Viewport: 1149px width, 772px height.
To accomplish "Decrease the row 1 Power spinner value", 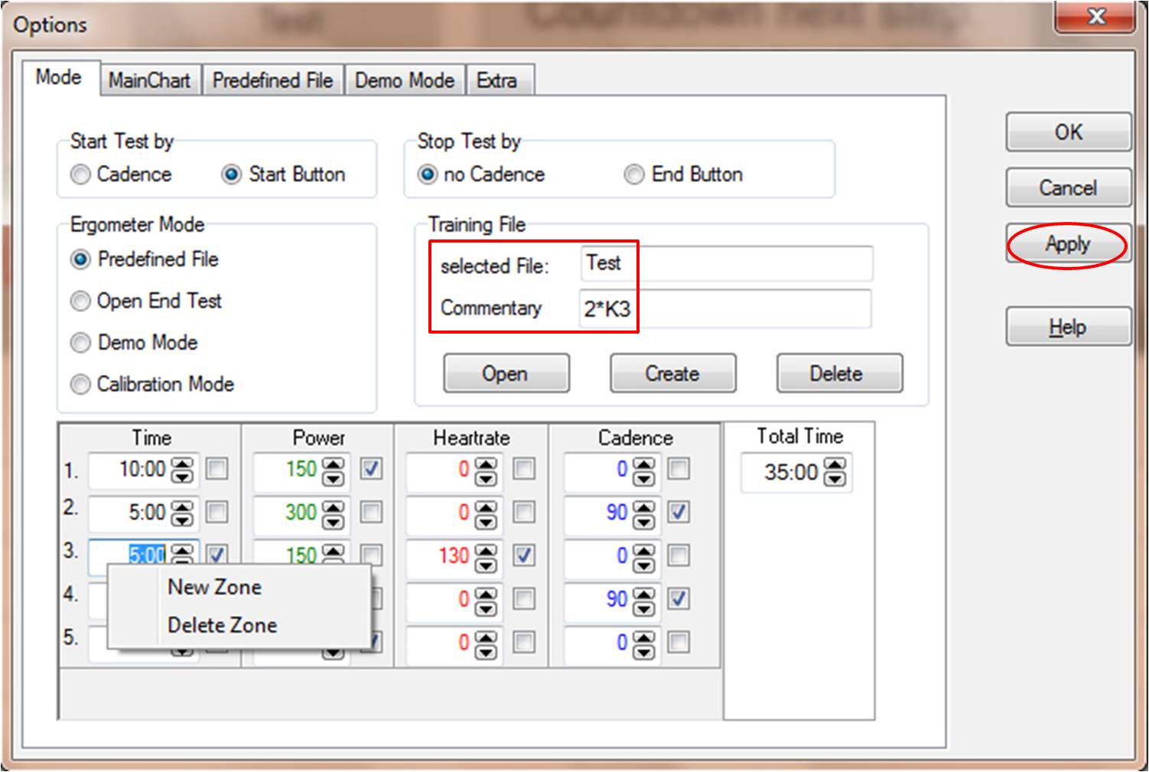I will click(x=334, y=479).
